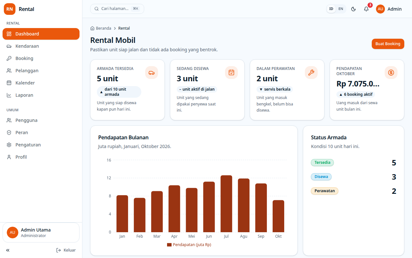The image size is (412, 258).
Task: Open Admin Utama profile card
Action: [x=41, y=233]
